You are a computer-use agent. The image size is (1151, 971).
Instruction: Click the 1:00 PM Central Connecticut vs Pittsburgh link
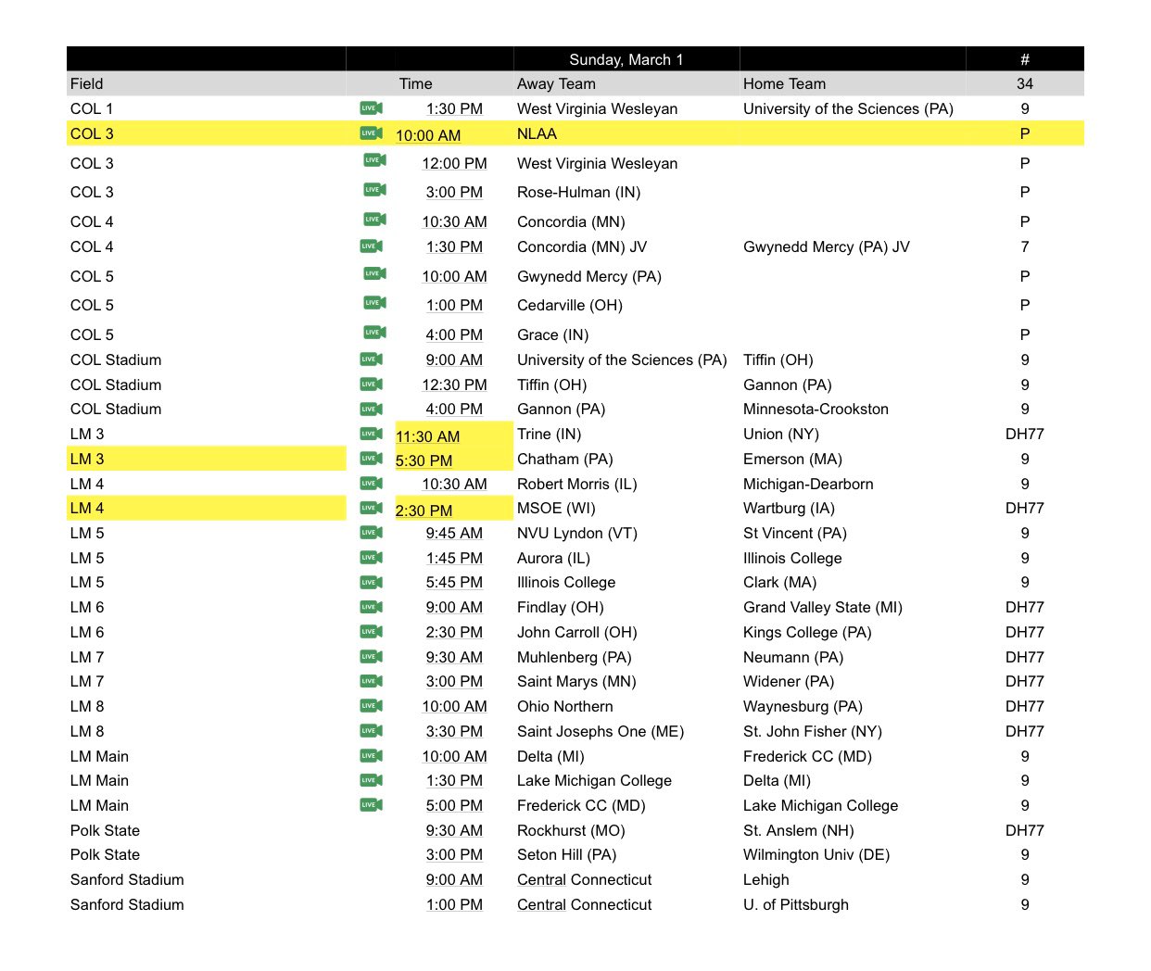pos(454,904)
